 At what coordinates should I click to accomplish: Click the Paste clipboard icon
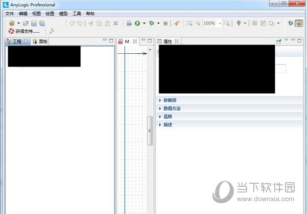107,24
